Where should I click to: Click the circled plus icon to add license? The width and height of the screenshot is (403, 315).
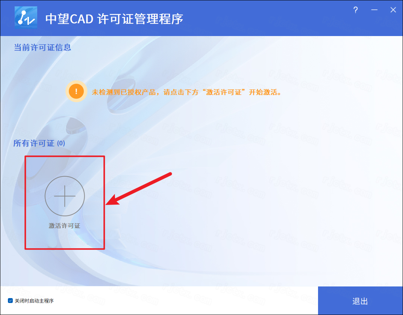tap(65, 196)
